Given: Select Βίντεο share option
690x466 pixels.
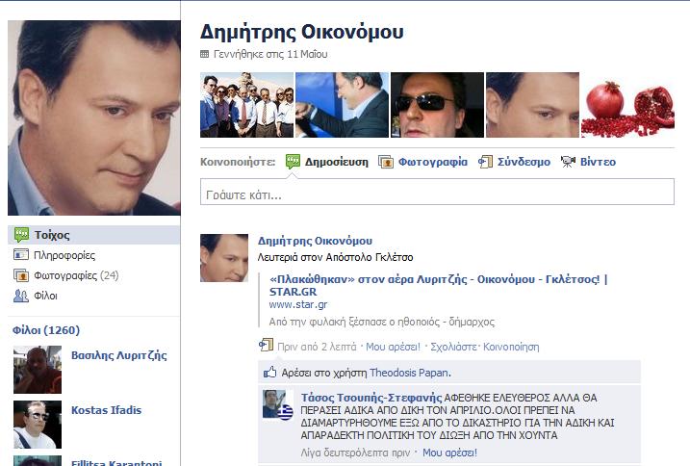Looking at the screenshot, I should (x=598, y=162).
